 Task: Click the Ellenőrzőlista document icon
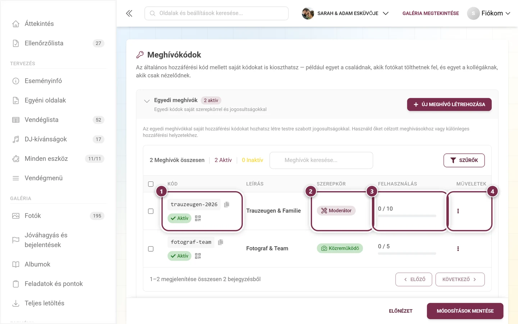[16, 43]
